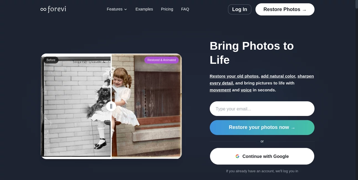Click the "movement" link

[x=220, y=90]
